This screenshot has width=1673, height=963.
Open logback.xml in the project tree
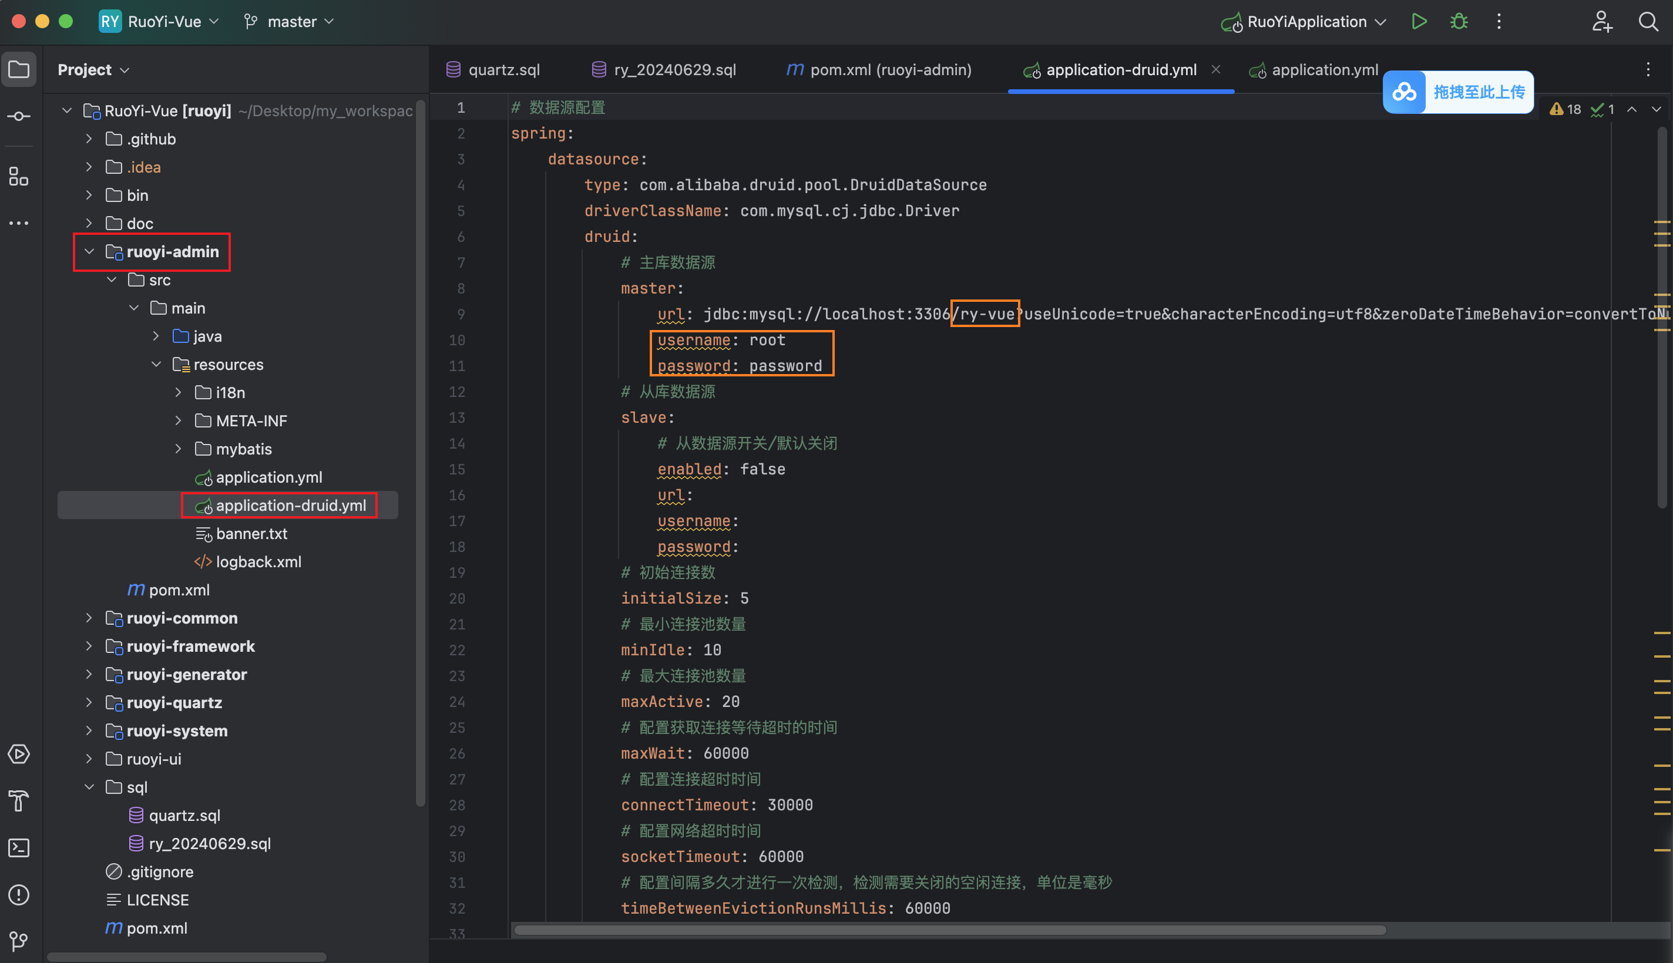[x=258, y=561]
